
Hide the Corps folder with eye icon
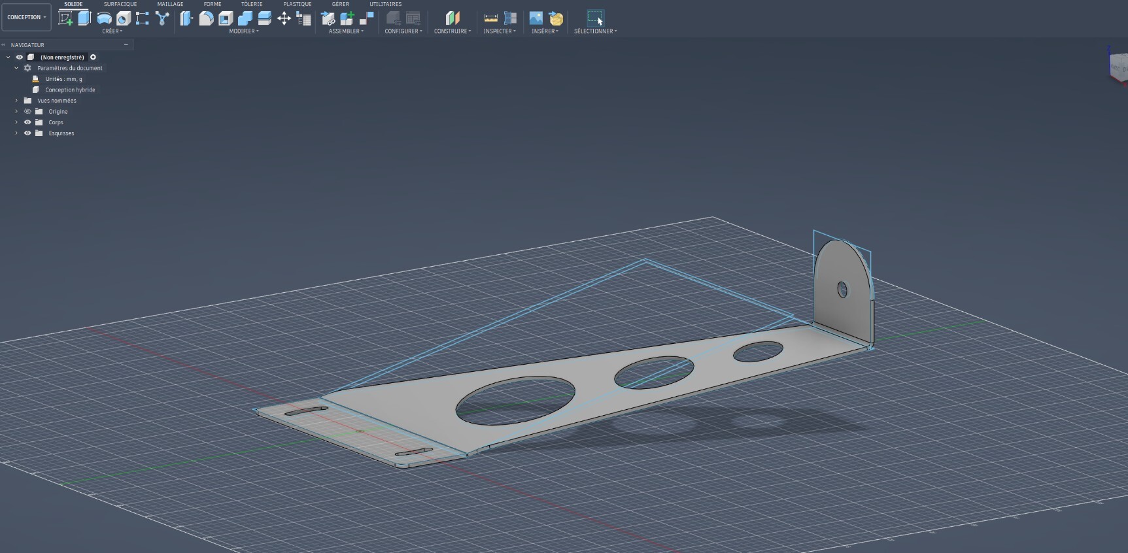click(x=27, y=122)
